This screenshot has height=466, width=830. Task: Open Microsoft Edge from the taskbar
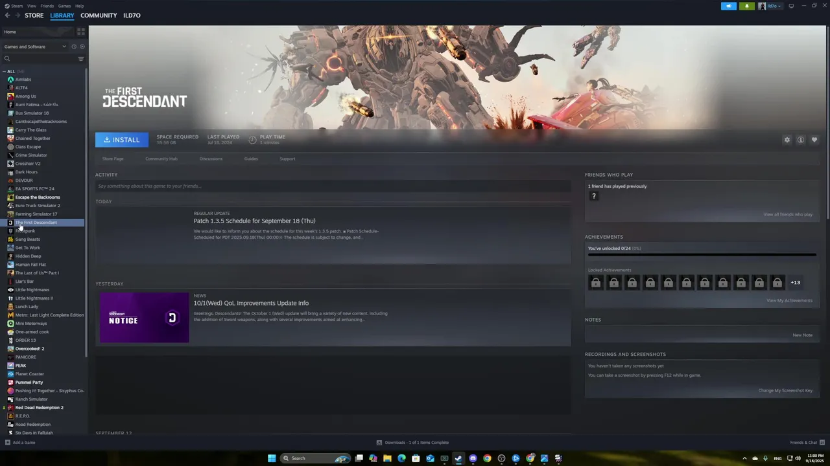click(x=401, y=458)
